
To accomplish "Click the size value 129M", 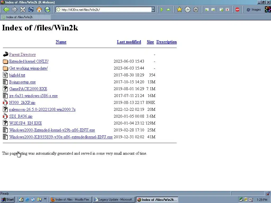I will click(150, 123).
